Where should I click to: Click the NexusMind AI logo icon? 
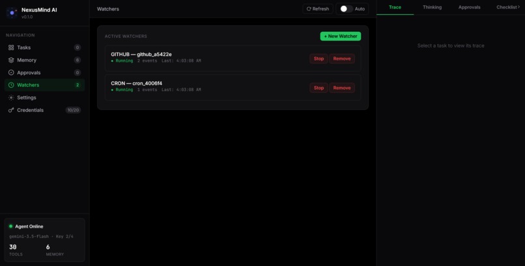(12, 13)
